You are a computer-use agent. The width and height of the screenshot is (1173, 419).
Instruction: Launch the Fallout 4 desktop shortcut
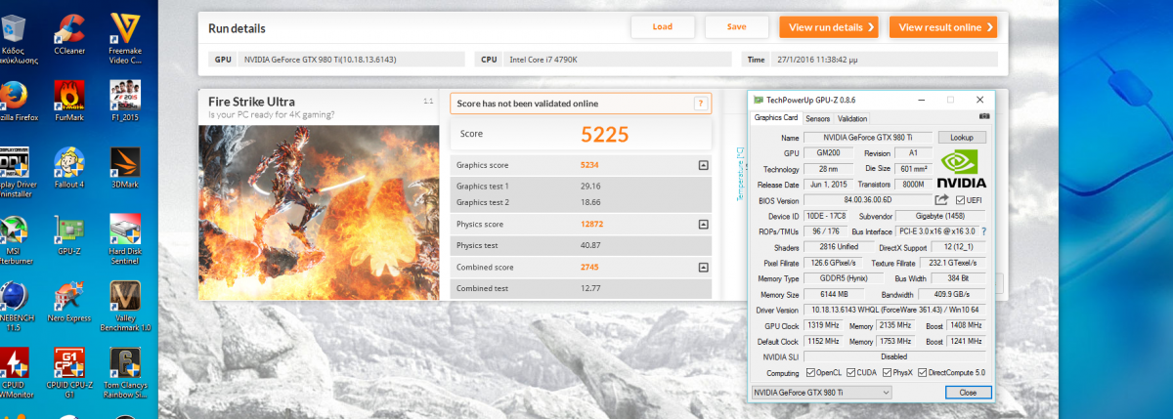pyautogui.click(x=69, y=168)
